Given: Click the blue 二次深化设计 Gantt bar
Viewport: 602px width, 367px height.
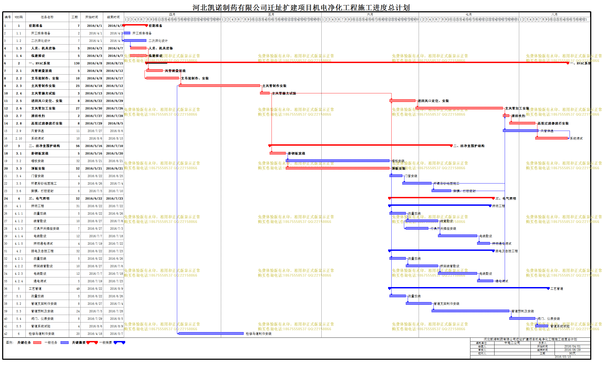Looking at the screenshot, I should click(x=135, y=41).
